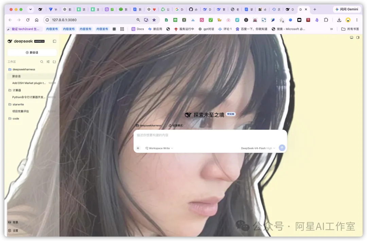Viewport: 367px width, 241px height.
Task: Open browser downloads
Action: tap(339, 20)
